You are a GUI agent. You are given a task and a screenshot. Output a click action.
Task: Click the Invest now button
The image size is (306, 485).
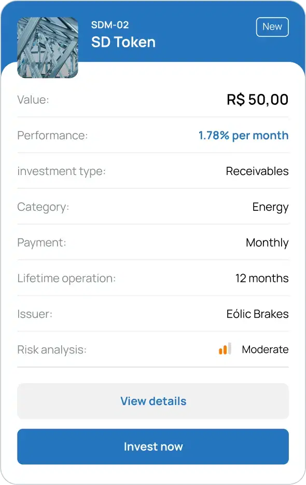[153, 447]
